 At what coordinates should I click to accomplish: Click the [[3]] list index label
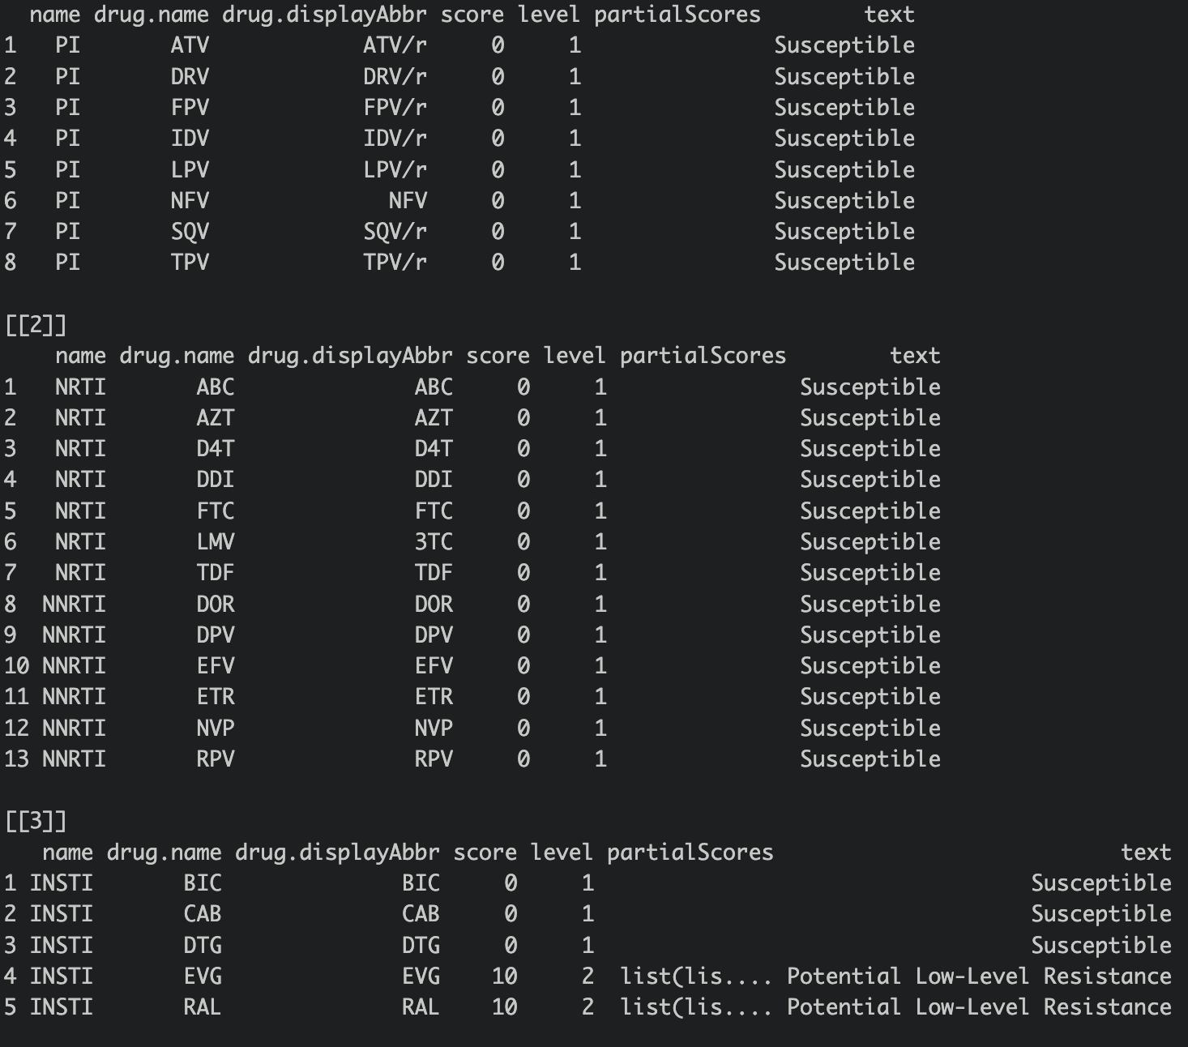click(36, 821)
